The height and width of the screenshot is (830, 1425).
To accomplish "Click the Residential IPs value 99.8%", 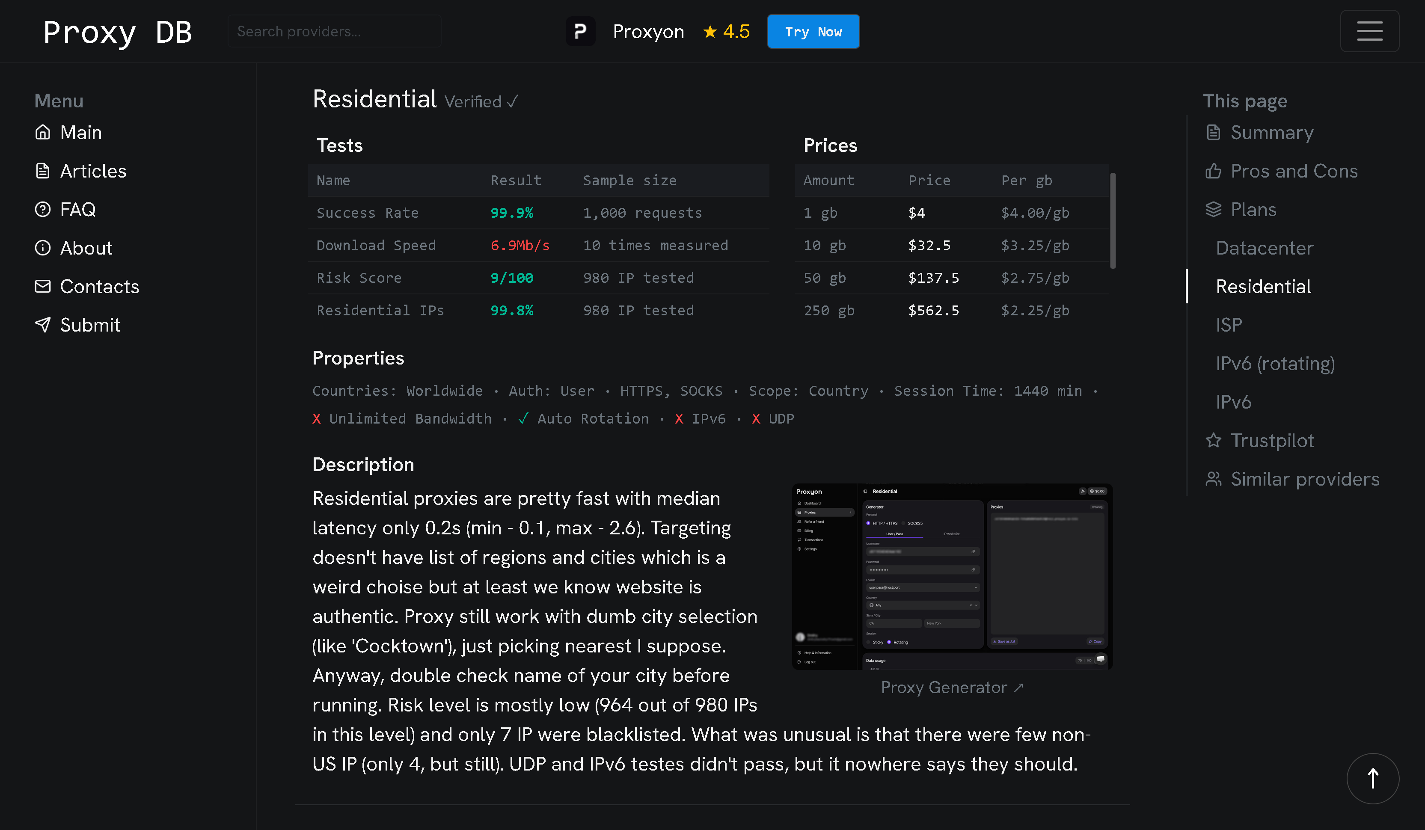I will point(512,311).
